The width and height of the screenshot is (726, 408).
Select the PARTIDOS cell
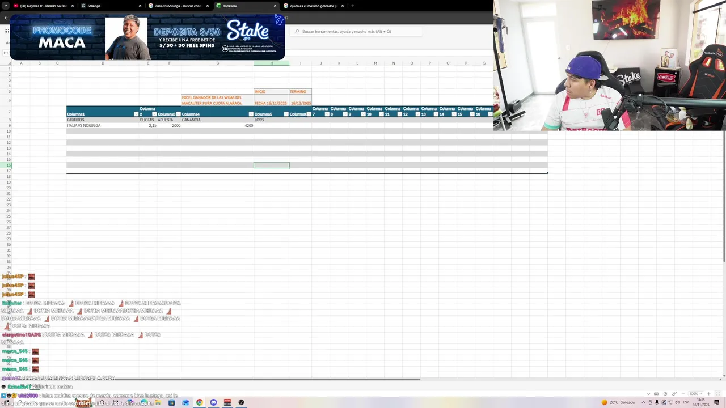(103, 120)
